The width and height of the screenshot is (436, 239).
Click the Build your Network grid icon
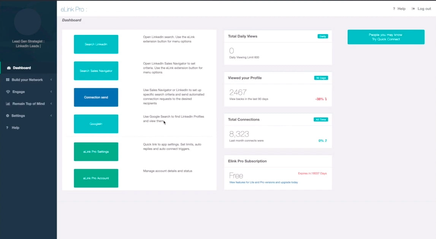click(8, 80)
